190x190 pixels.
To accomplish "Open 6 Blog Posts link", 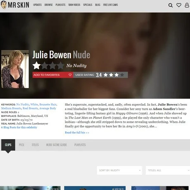I will 19,127.
